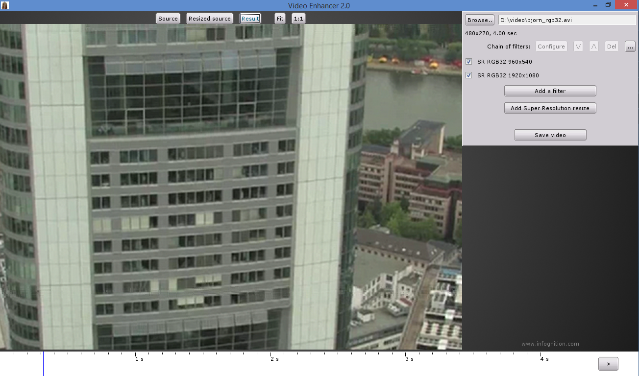The height and width of the screenshot is (376, 639).
Task: Click Add a filter
Action: 550,91
